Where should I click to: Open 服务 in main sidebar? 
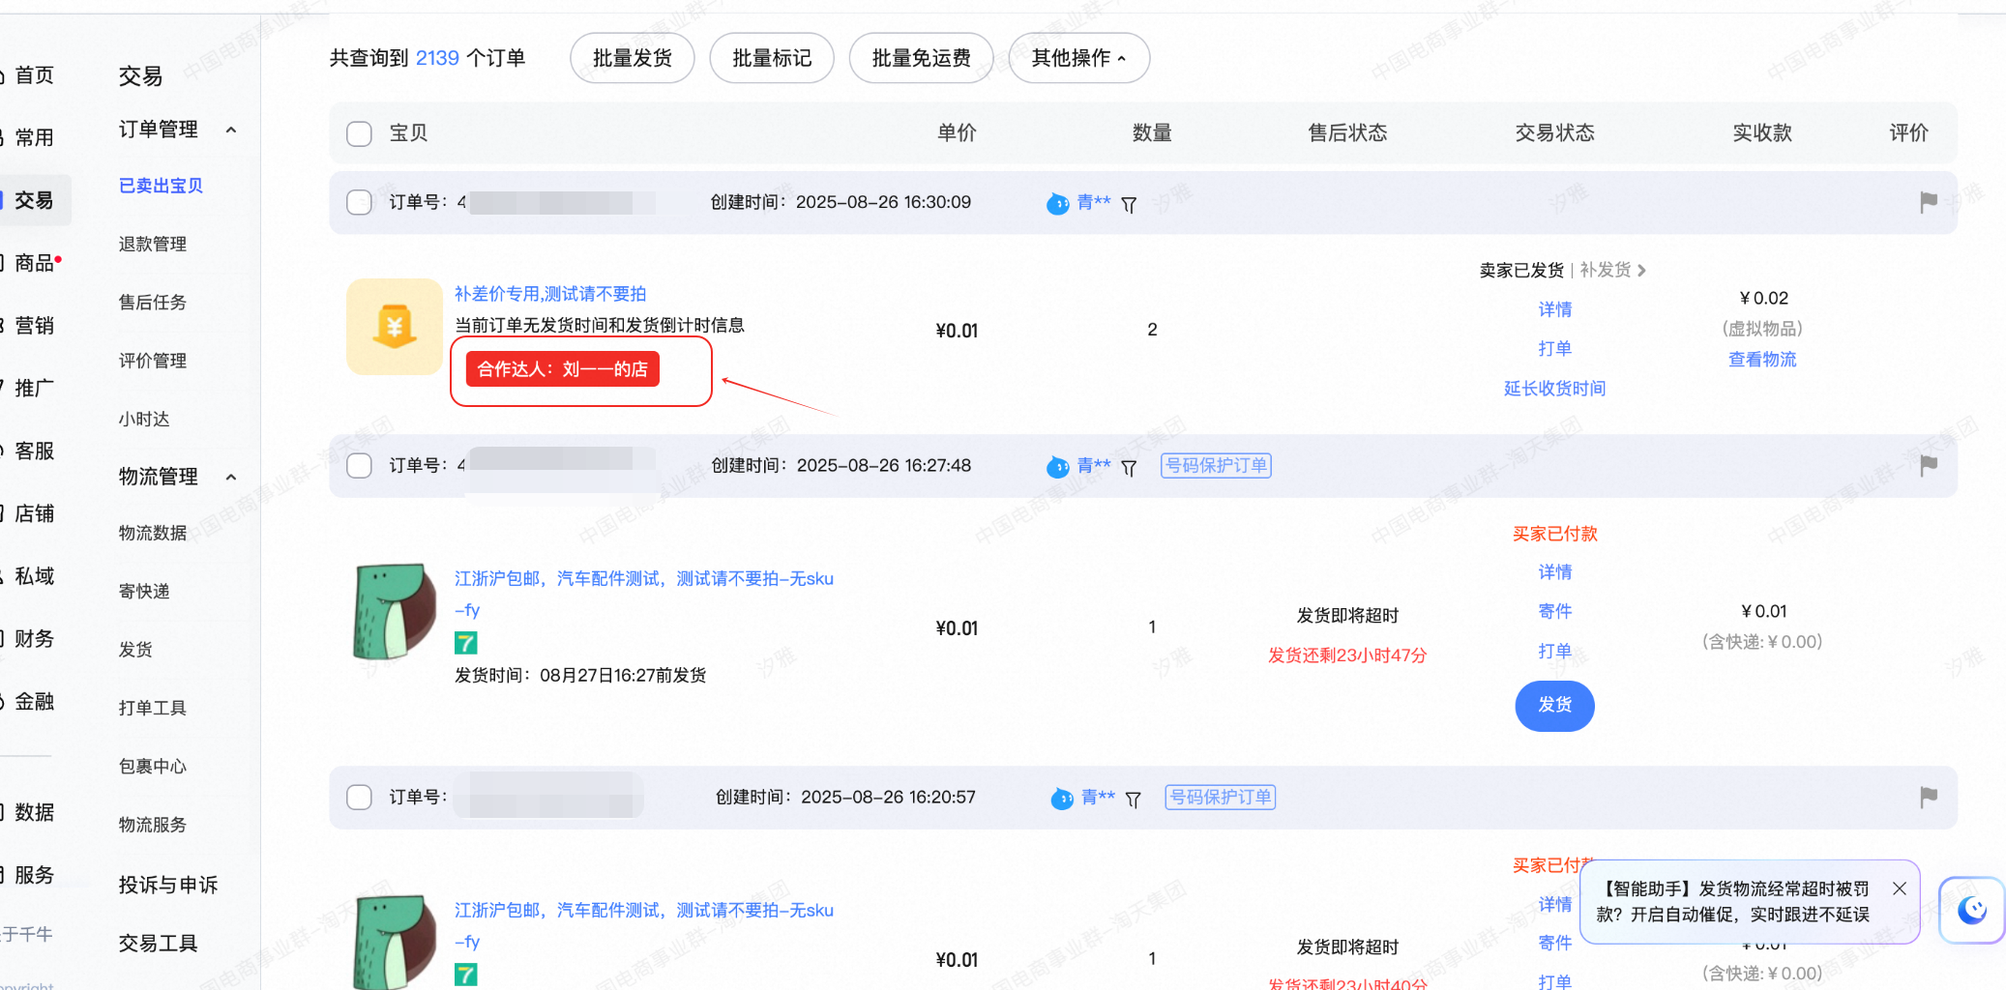(34, 875)
